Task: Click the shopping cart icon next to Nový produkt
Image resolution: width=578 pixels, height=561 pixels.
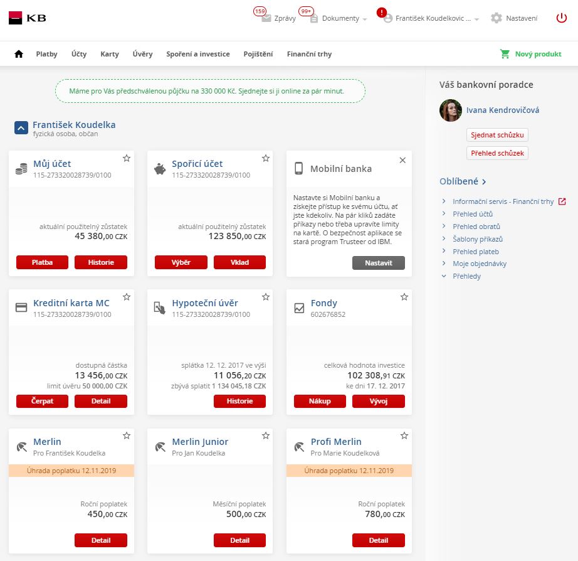Action: [x=504, y=54]
